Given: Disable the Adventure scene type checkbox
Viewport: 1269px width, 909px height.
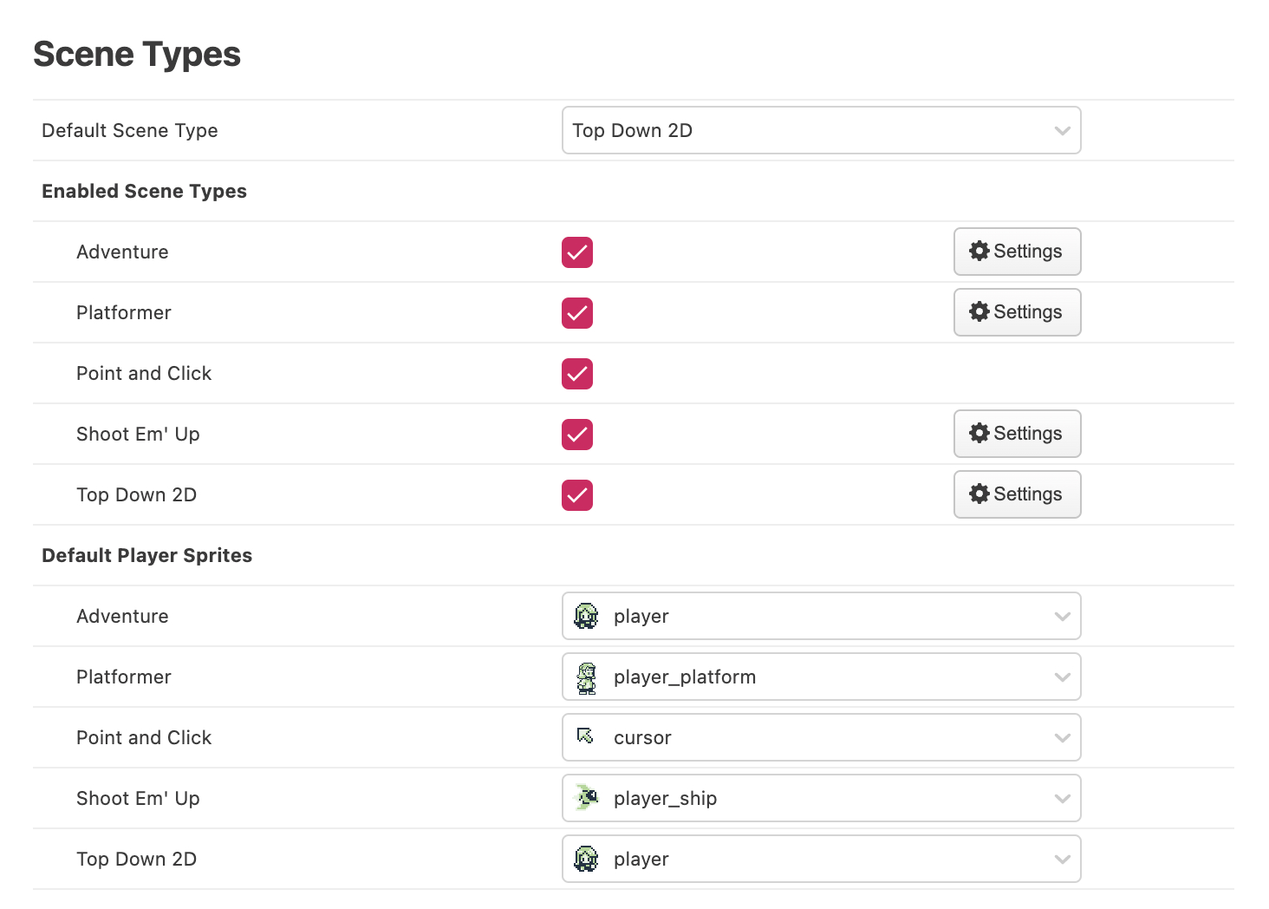Looking at the screenshot, I should [577, 252].
